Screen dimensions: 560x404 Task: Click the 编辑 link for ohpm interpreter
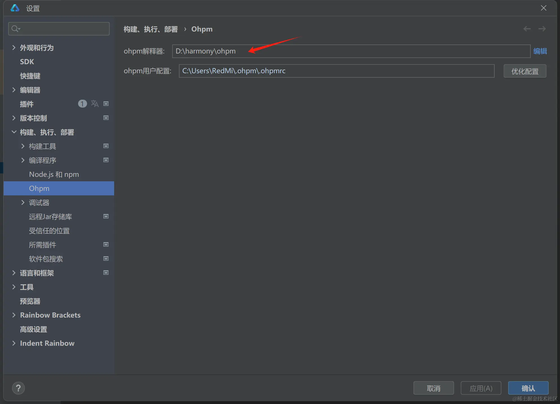click(x=540, y=51)
